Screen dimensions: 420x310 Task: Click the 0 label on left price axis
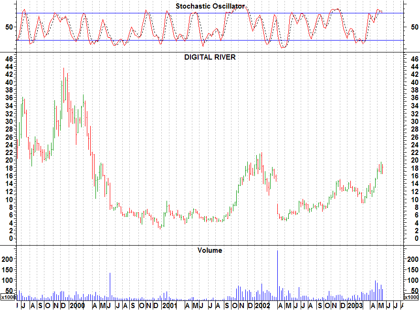[10, 238]
